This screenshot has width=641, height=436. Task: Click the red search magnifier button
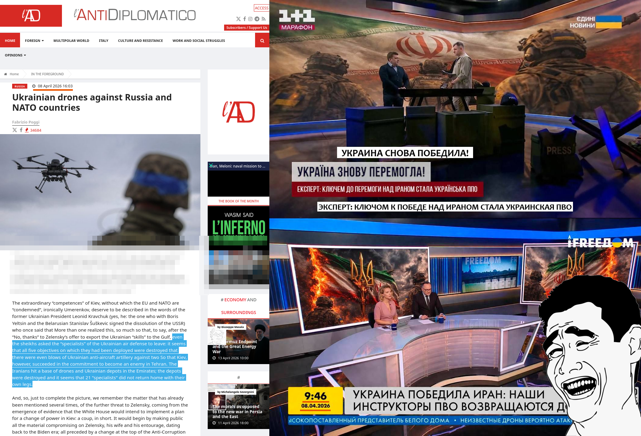coord(262,40)
